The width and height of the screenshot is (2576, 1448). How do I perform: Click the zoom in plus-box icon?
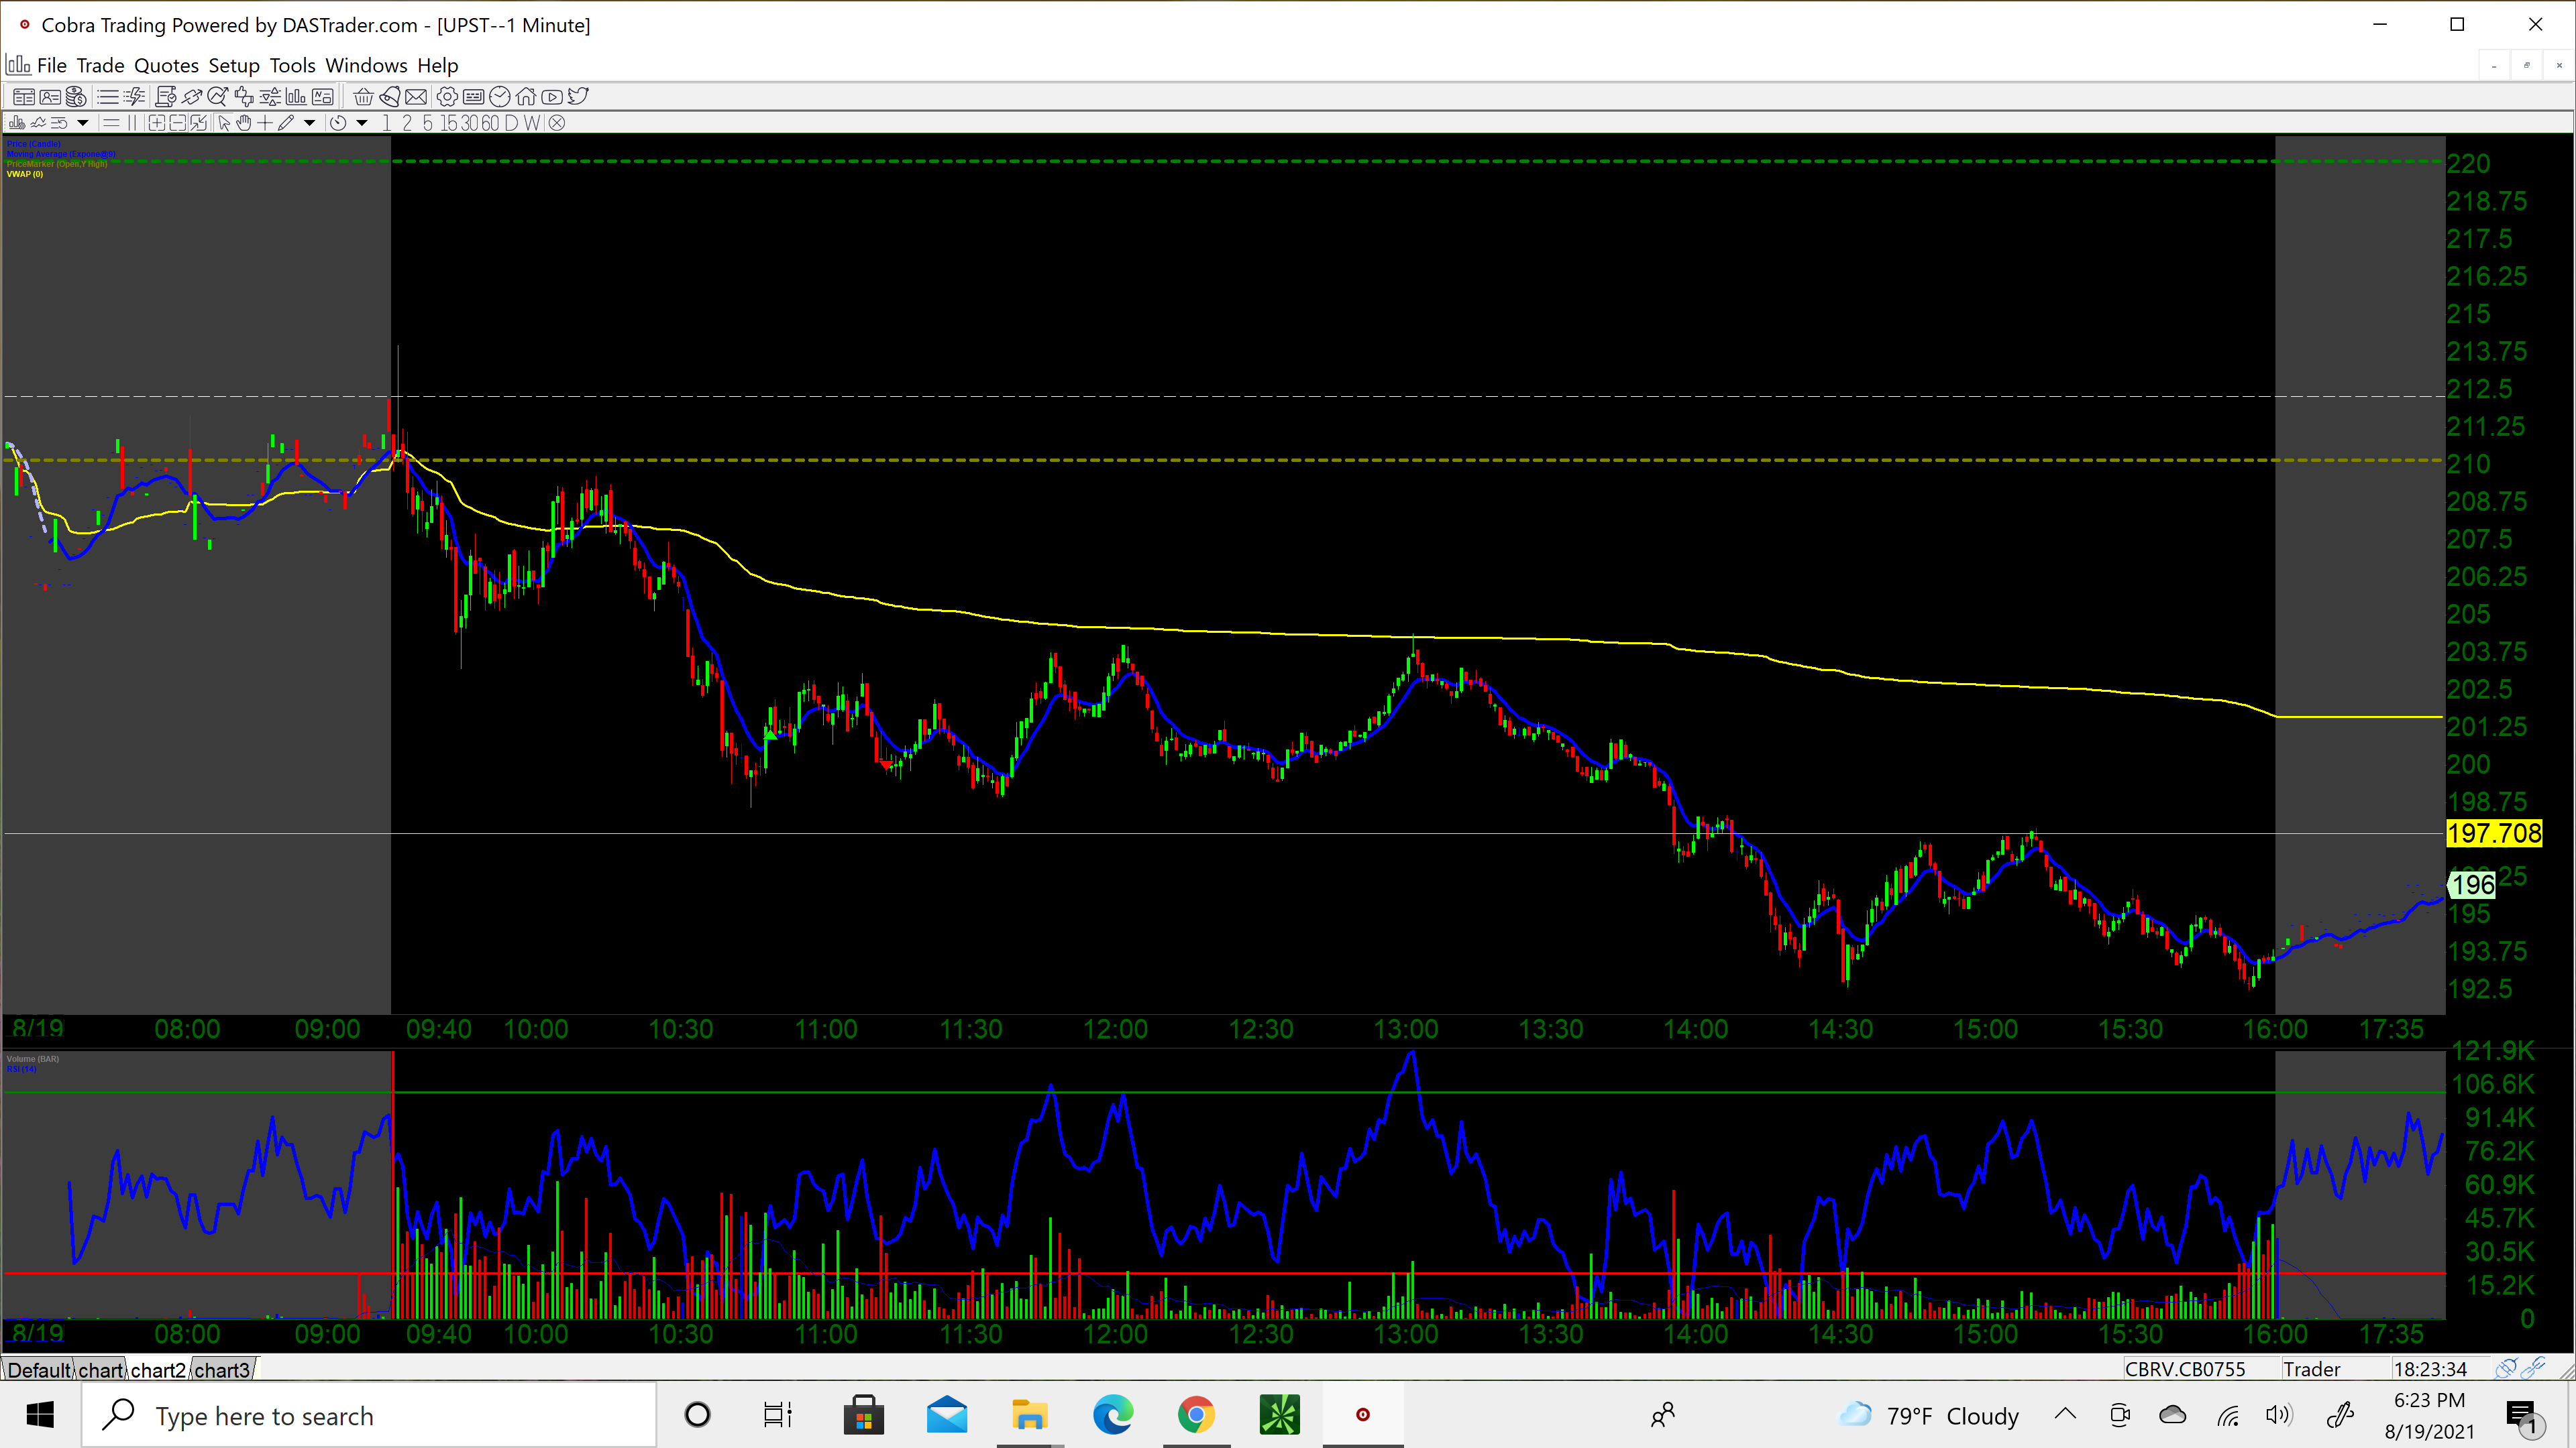coord(157,123)
